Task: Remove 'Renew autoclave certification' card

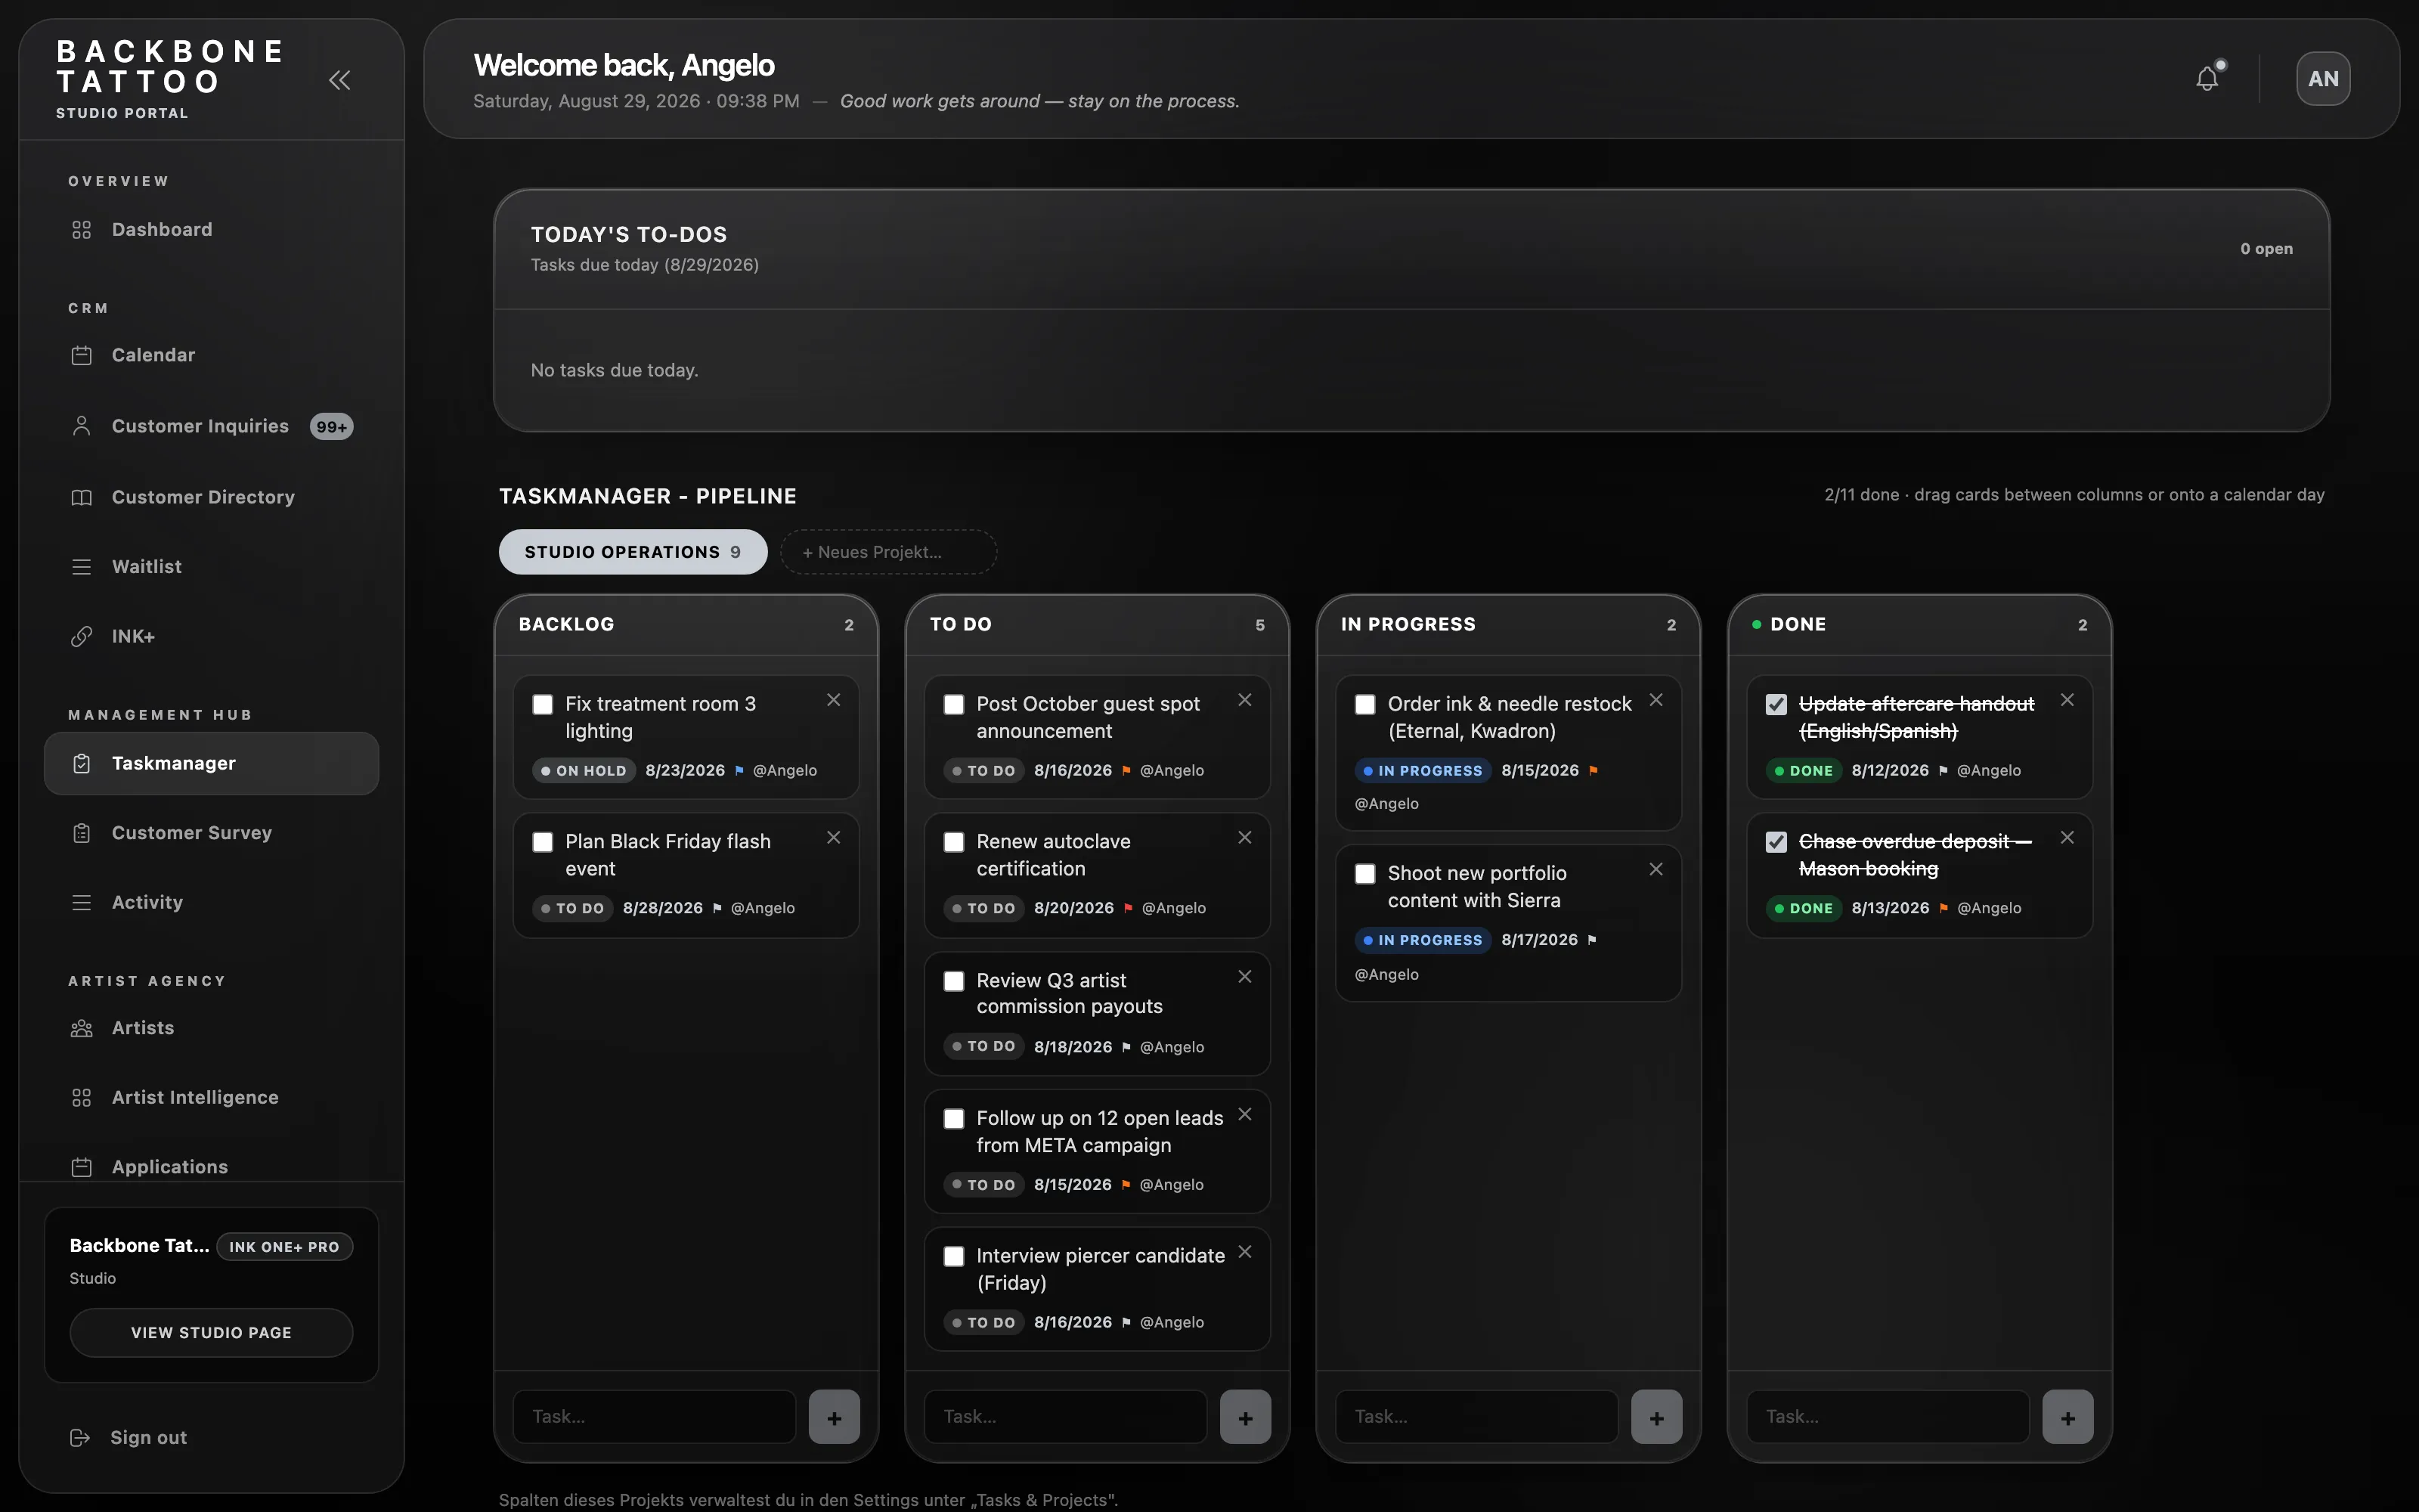Action: [x=1244, y=838]
